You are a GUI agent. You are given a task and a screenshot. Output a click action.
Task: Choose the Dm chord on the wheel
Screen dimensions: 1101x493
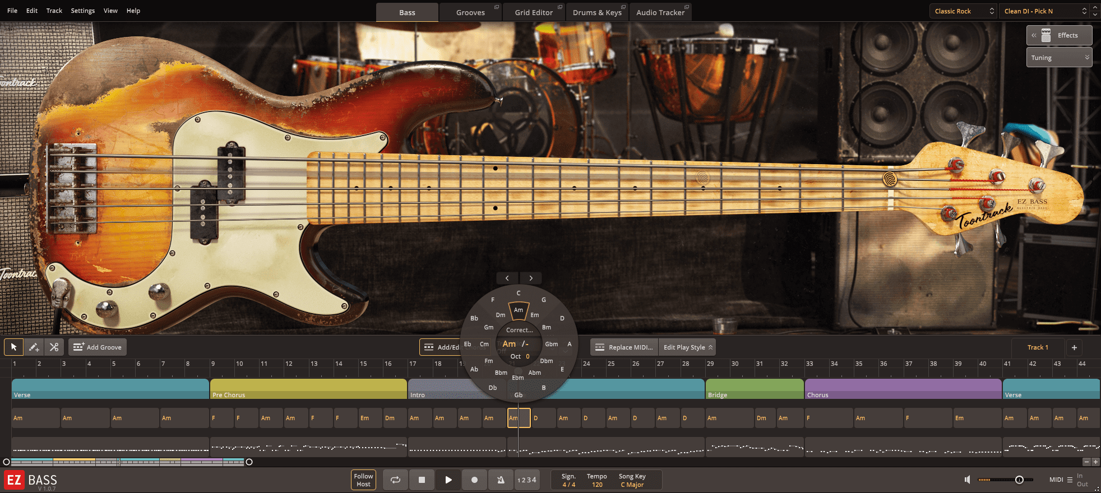tap(501, 315)
